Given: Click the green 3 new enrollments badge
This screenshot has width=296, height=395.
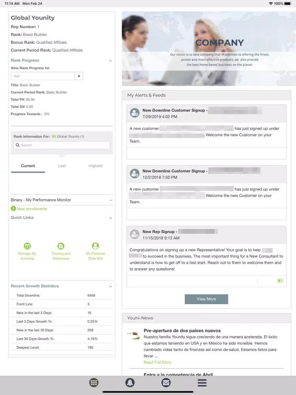Looking at the screenshot, I should click(x=13, y=209).
